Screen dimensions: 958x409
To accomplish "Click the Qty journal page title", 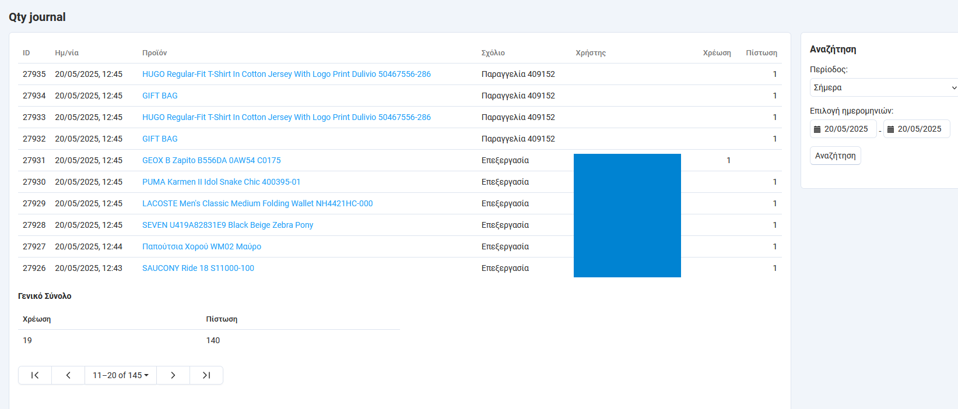I will (37, 17).
